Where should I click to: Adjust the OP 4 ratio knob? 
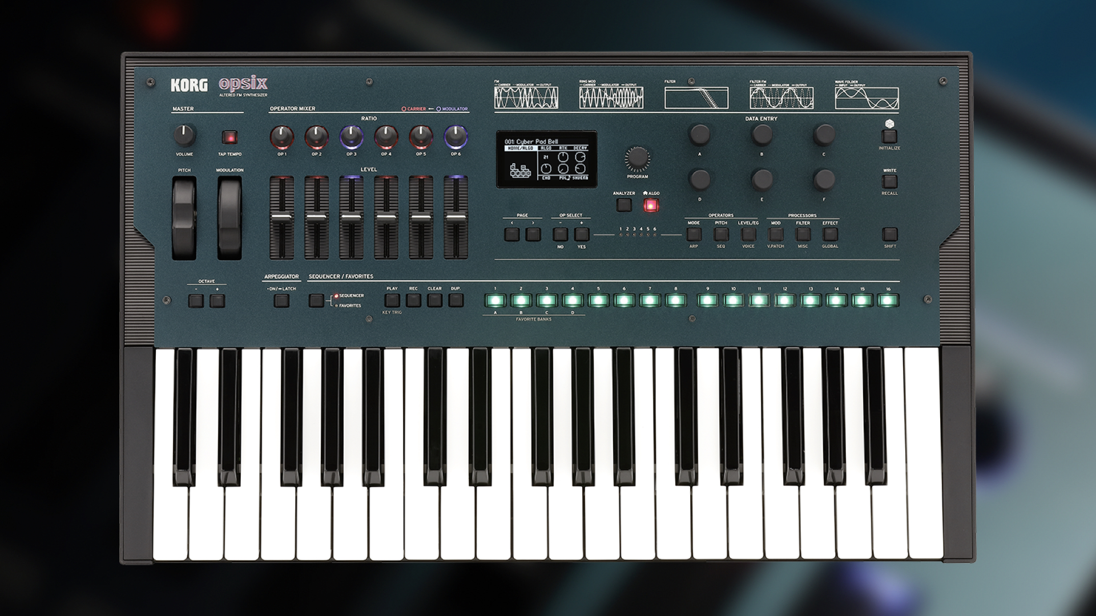tap(386, 137)
